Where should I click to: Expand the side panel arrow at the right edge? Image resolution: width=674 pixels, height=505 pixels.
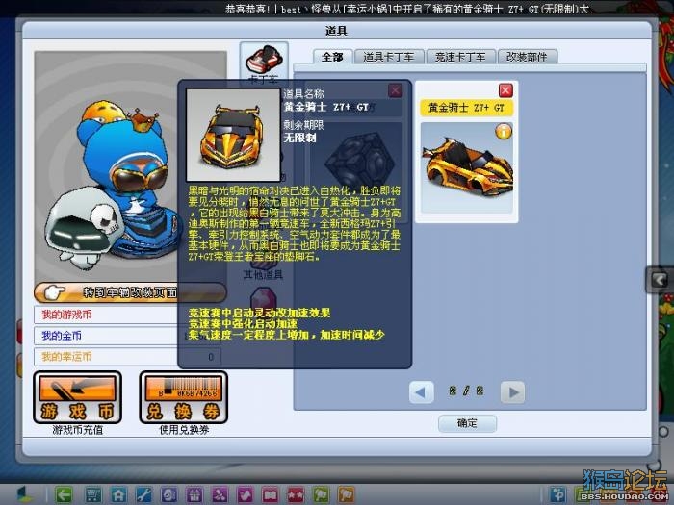[660, 280]
